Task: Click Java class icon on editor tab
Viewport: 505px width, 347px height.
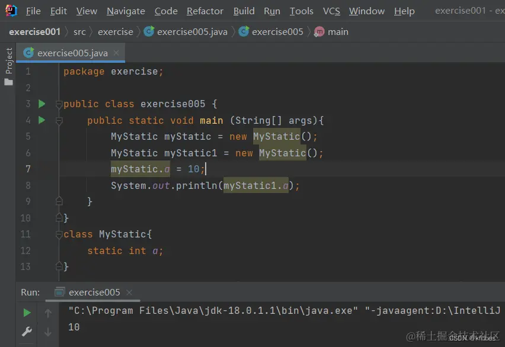Action: (28, 53)
